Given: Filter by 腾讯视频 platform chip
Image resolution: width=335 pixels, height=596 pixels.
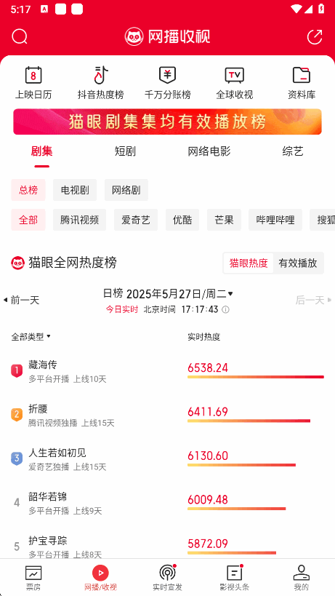Looking at the screenshot, I should pos(79,220).
